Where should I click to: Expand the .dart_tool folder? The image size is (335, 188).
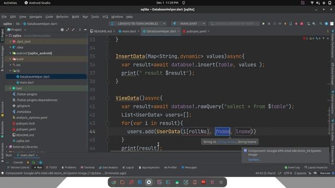click(x=10, y=42)
